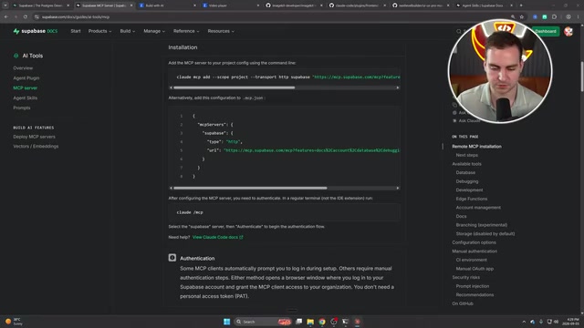Switch to the Video player tab

click(230, 5)
